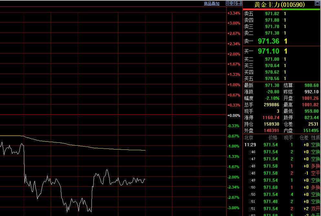The image size is (321, 216).
Task: Click the 性质 column header
Action: click(316, 138)
